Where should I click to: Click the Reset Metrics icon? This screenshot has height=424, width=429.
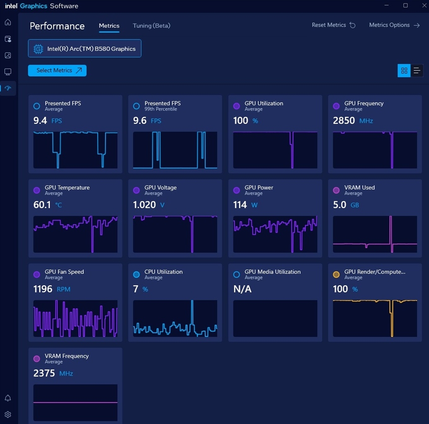352,25
